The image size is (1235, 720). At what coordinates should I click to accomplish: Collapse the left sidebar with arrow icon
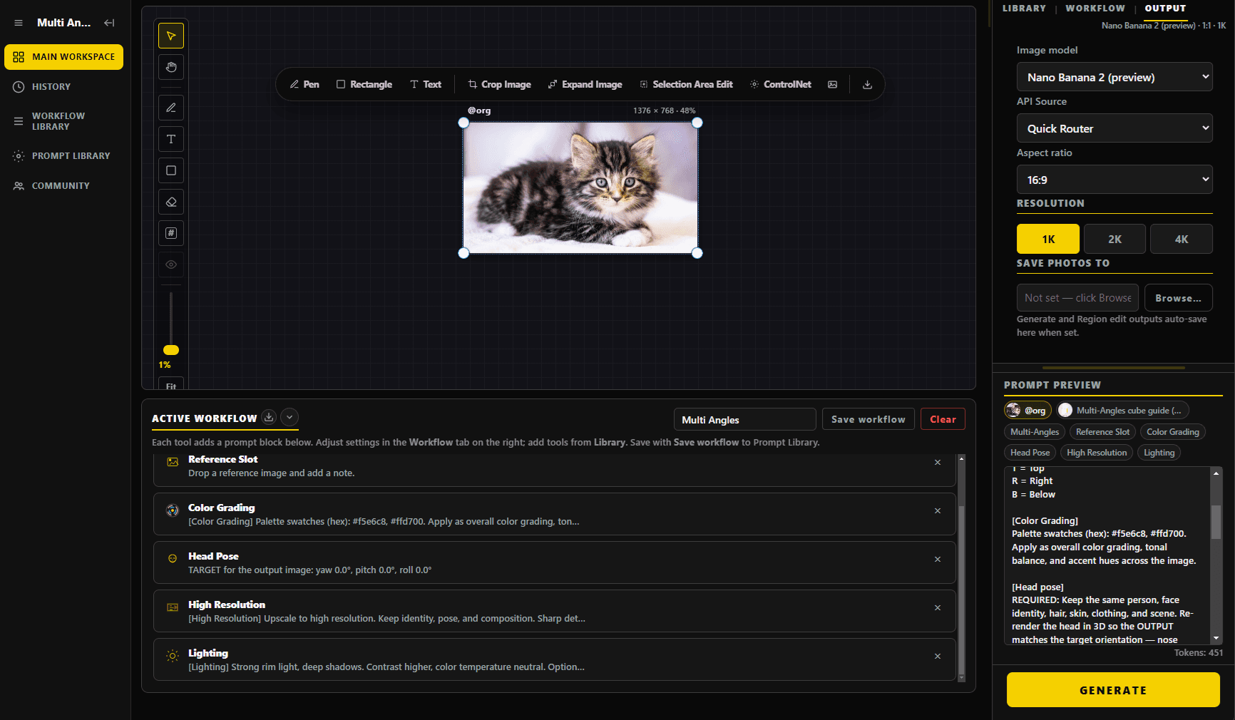coord(109,23)
